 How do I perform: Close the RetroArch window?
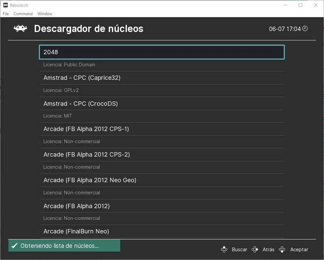316,5
